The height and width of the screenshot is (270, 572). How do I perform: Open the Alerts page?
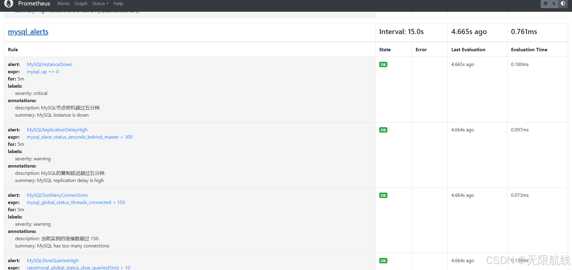(63, 4)
